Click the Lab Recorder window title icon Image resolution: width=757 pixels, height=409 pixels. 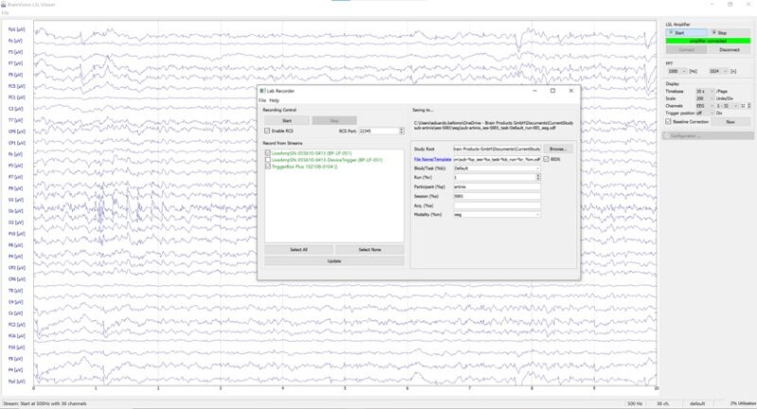(x=262, y=91)
